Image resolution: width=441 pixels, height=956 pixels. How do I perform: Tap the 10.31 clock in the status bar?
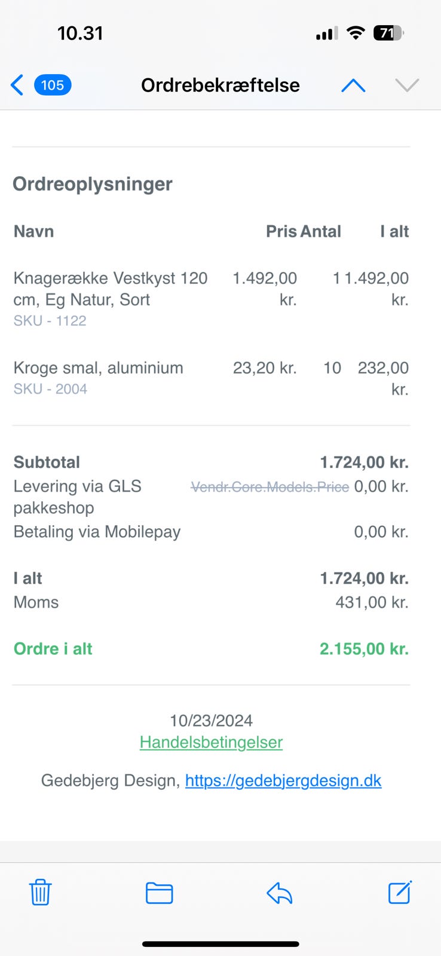pyautogui.click(x=80, y=33)
